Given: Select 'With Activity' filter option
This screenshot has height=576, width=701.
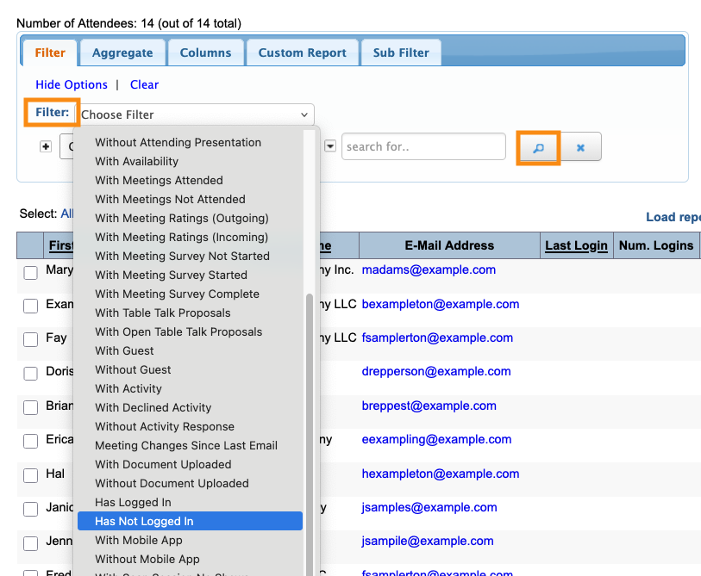Looking at the screenshot, I should coord(190,388).
